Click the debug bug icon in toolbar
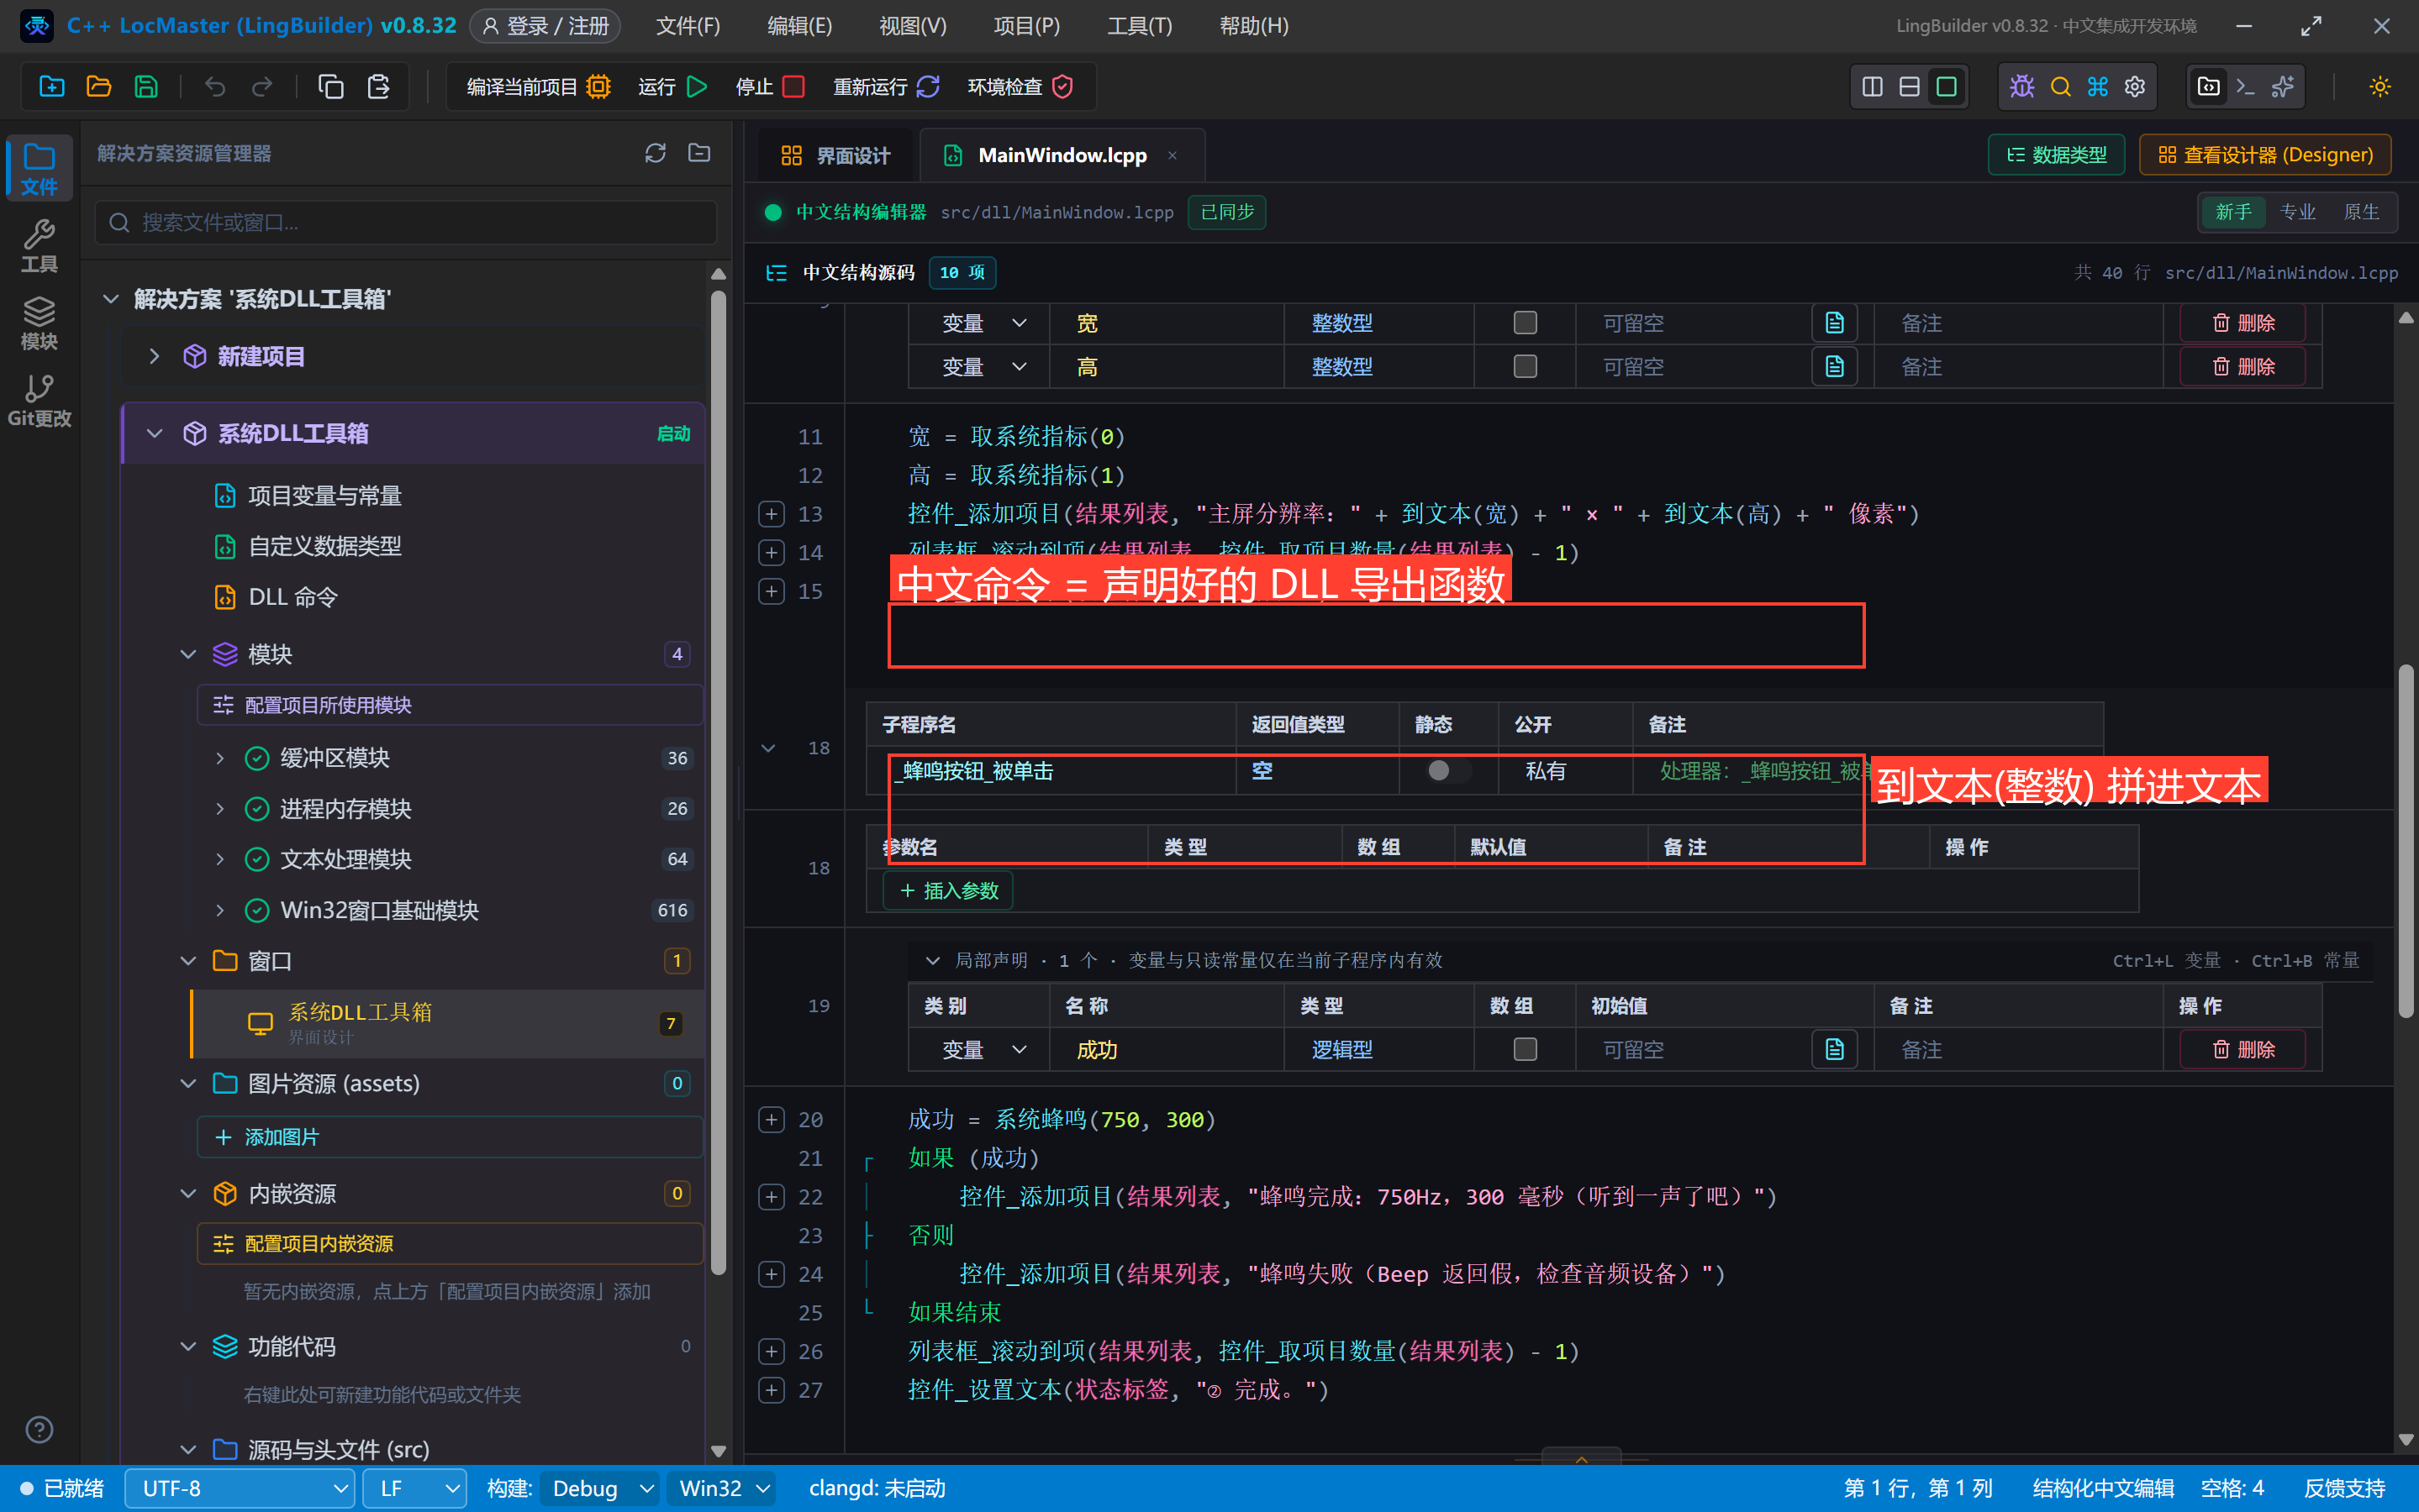Image resolution: width=2419 pixels, height=1512 pixels. tap(2021, 87)
